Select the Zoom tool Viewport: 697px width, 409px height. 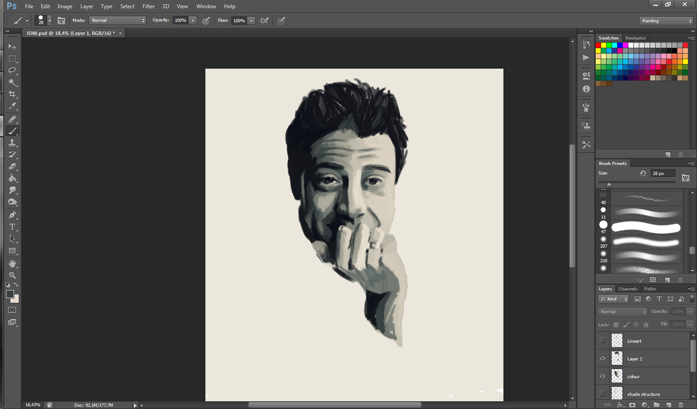(x=12, y=275)
